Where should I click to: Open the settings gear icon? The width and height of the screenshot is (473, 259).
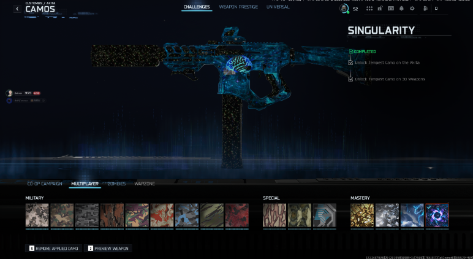click(412, 9)
